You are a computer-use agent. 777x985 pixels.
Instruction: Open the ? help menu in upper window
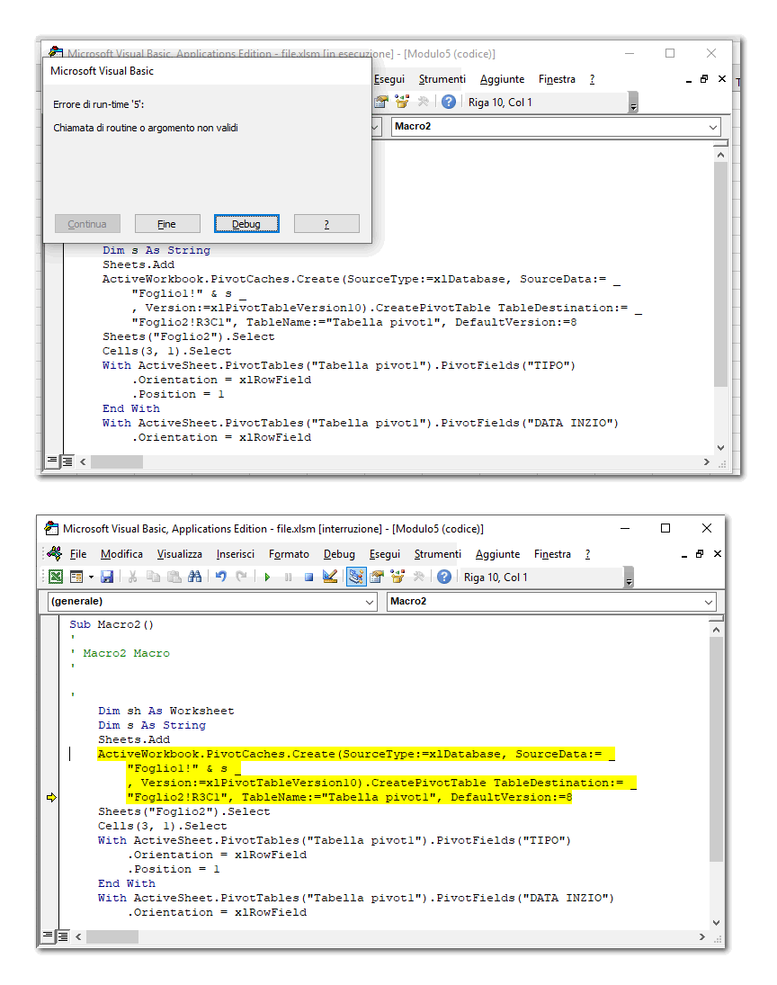click(x=592, y=79)
